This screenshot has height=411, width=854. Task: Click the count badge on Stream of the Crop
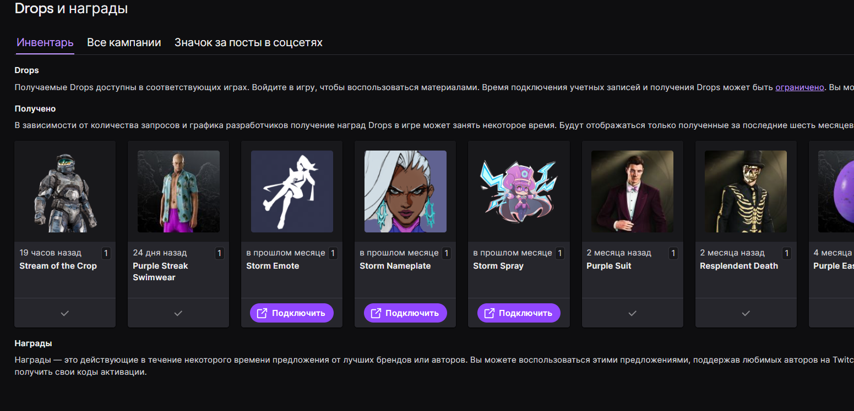(106, 253)
